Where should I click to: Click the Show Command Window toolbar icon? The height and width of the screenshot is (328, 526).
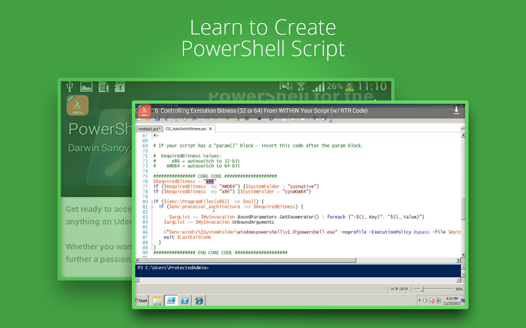[x=315, y=118]
